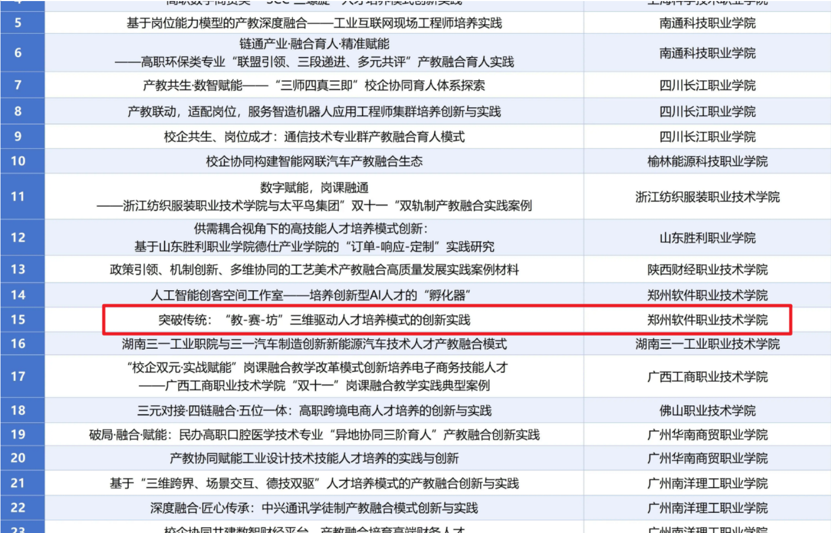This screenshot has width=831, height=533.
Task: Click 佛山职业技术学院 school cell
Action: [707, 410]
